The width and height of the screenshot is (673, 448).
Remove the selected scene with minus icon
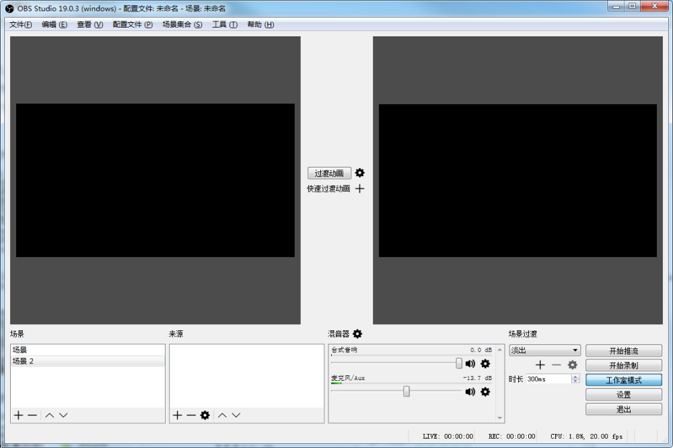32,415
